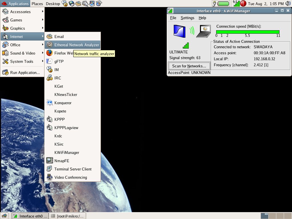
Task: Click the volume speaker icon in the panel
Action: coord(288,4)
